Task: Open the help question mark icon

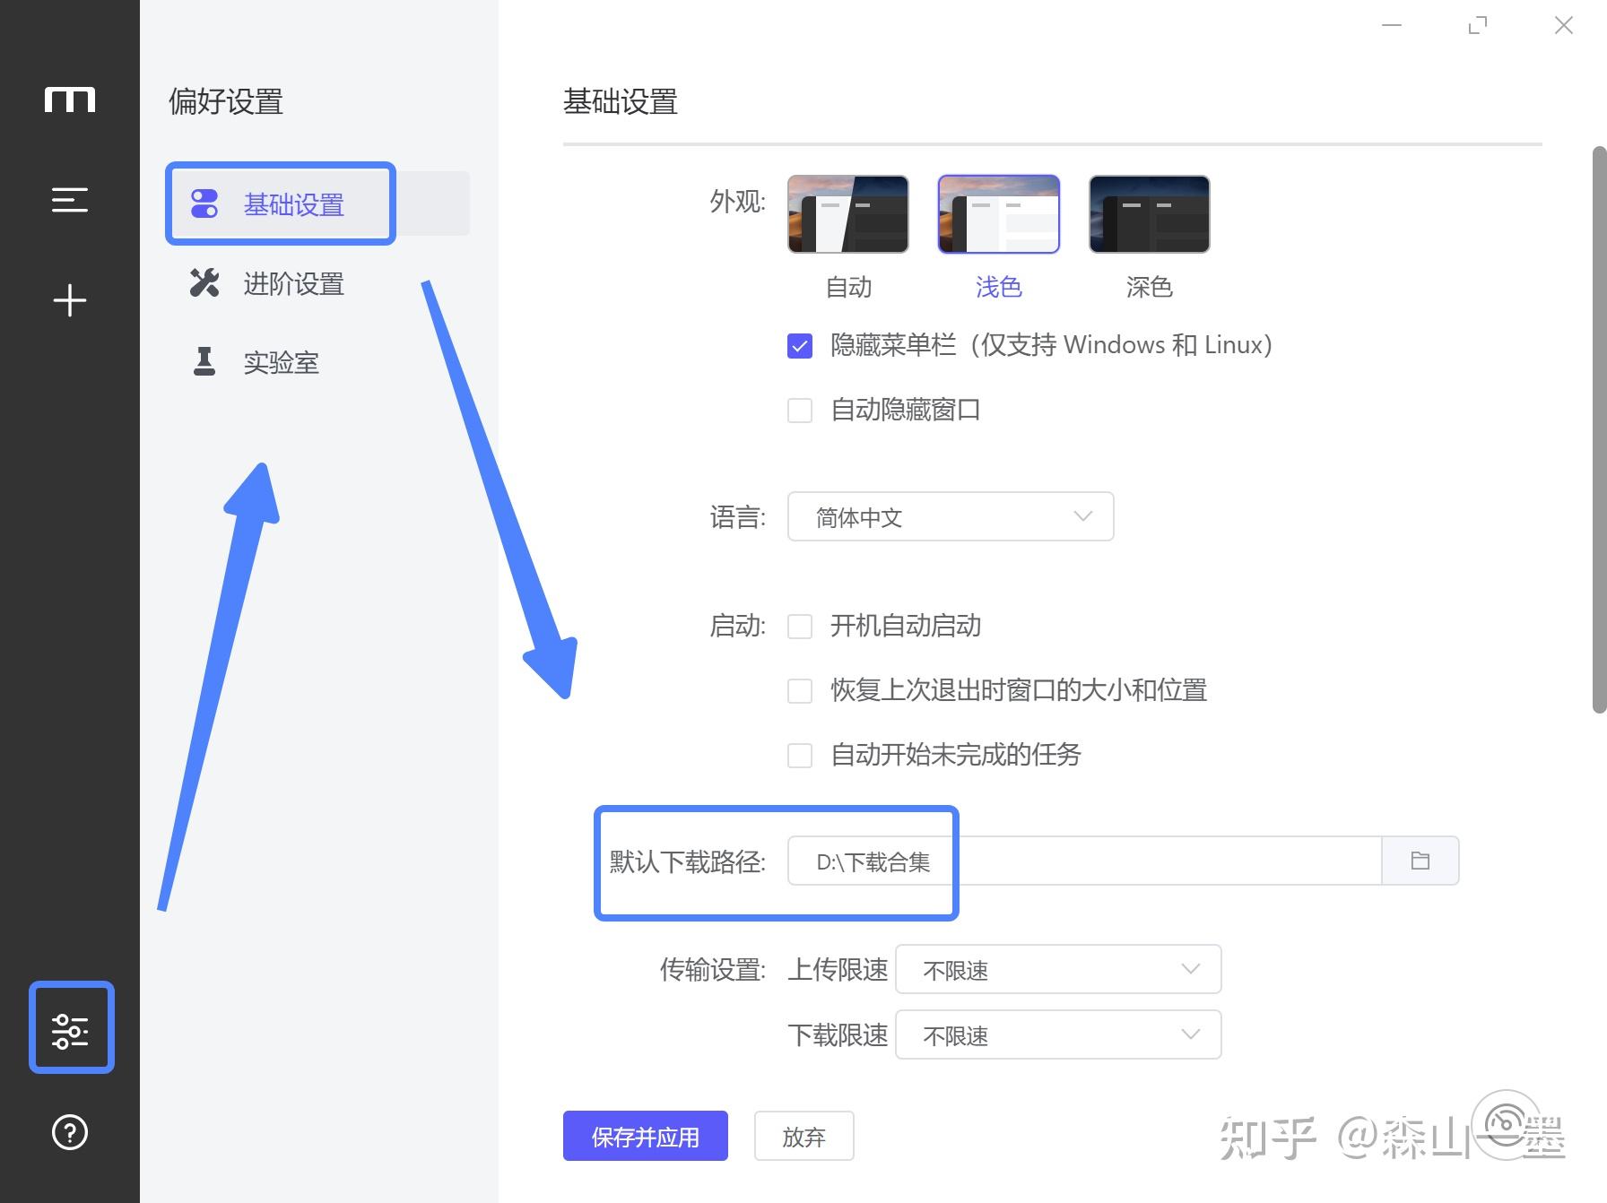Action: 70,1132
